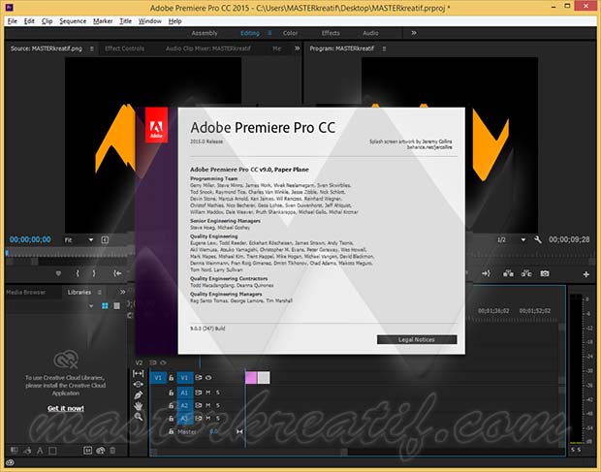
Task: Toggle V1 source patching on the left
Action: (158, 378)
